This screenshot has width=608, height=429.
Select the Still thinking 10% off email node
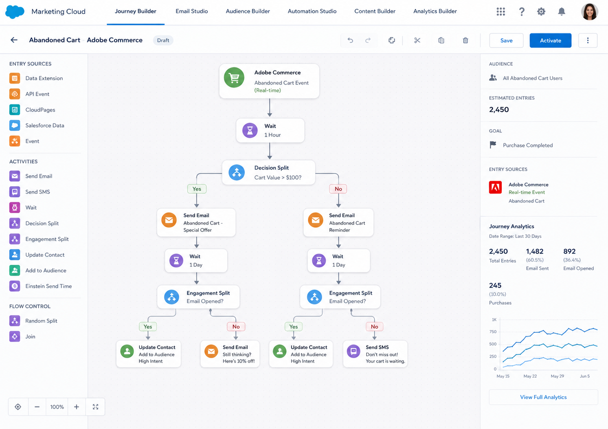[x=230, y=354]
